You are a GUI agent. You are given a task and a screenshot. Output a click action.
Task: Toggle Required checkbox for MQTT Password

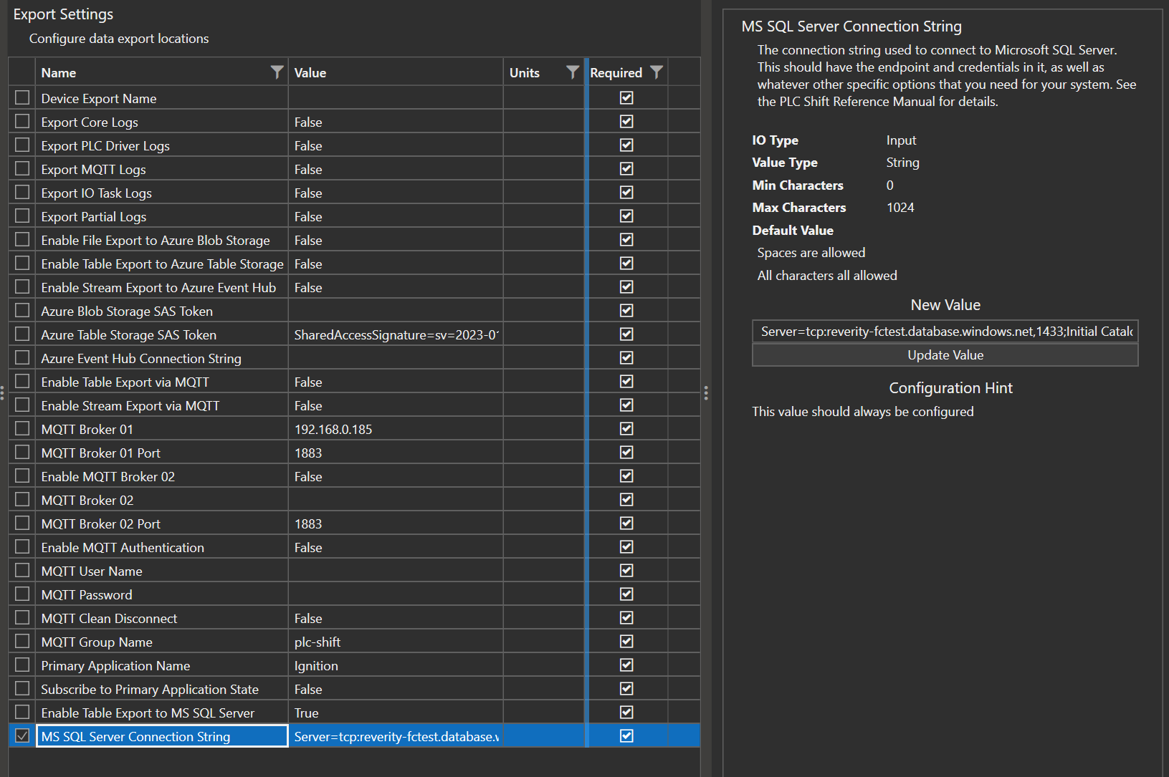tap(626, 594)
